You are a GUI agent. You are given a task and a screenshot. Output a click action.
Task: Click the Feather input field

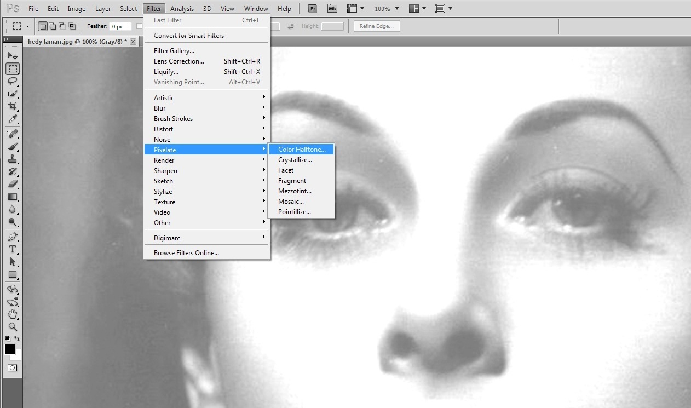coord(120,26)
